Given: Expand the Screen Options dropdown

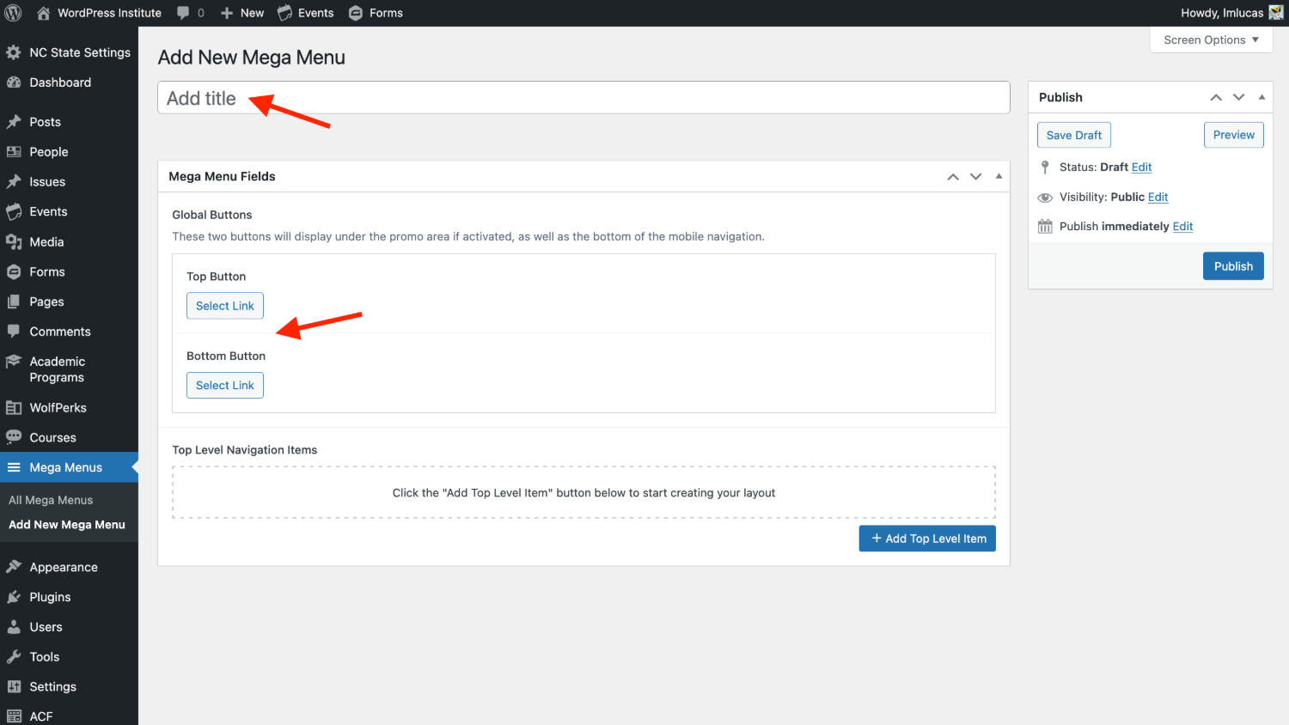Looking at the screenshot, I should coord(1211,40).
